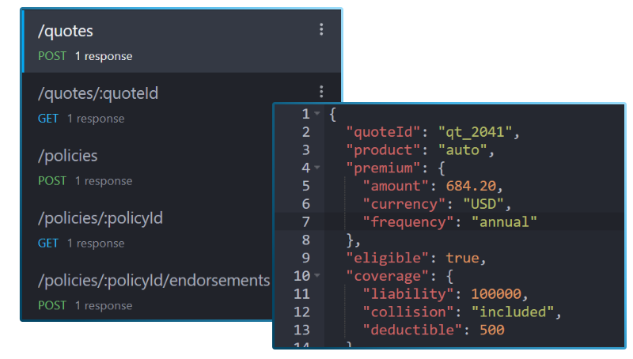Click the "coverage" key in the editor
This screenshot has height=359, width=633.
coord(388,276)
